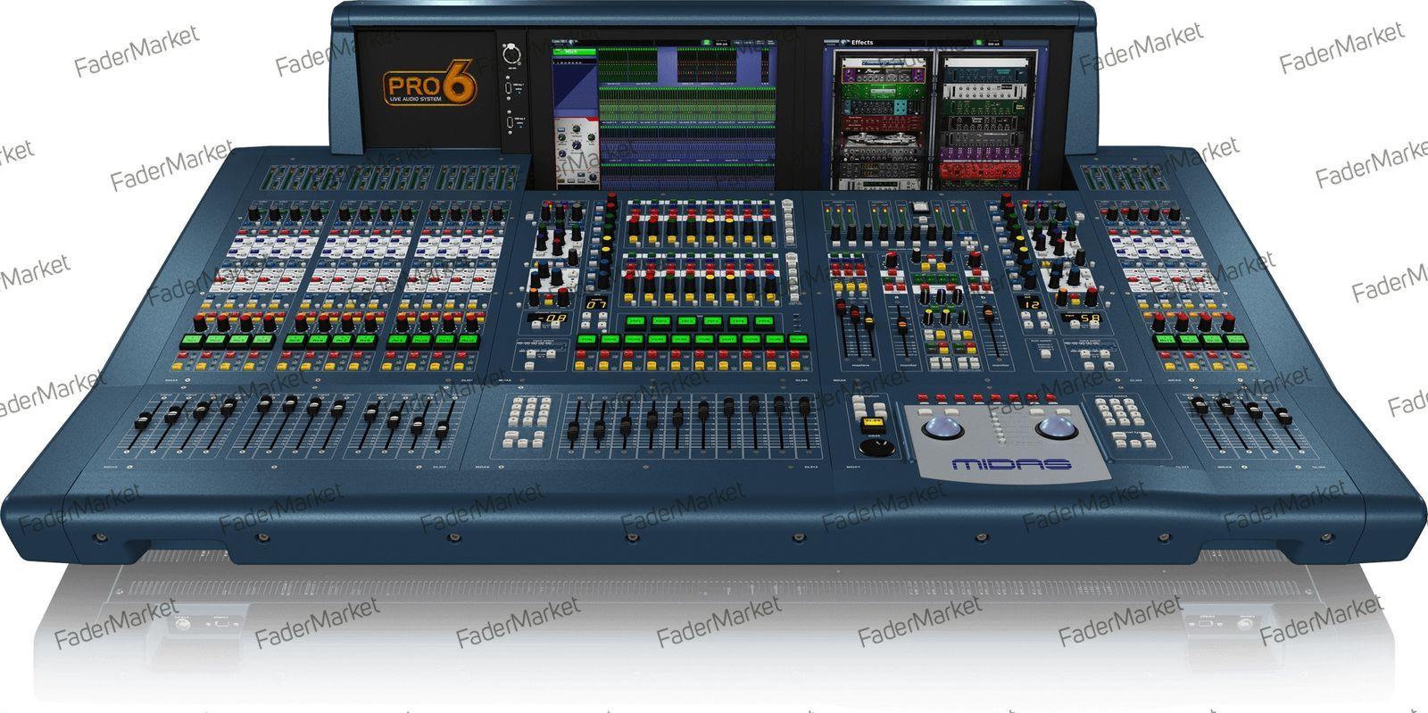1428x713 pixels.
Task: Click the leftmost channel fader knob
Action: [x=143, y=419]
